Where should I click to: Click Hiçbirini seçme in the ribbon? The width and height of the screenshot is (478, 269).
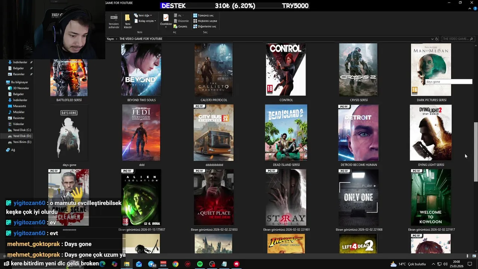pos(205,21)
